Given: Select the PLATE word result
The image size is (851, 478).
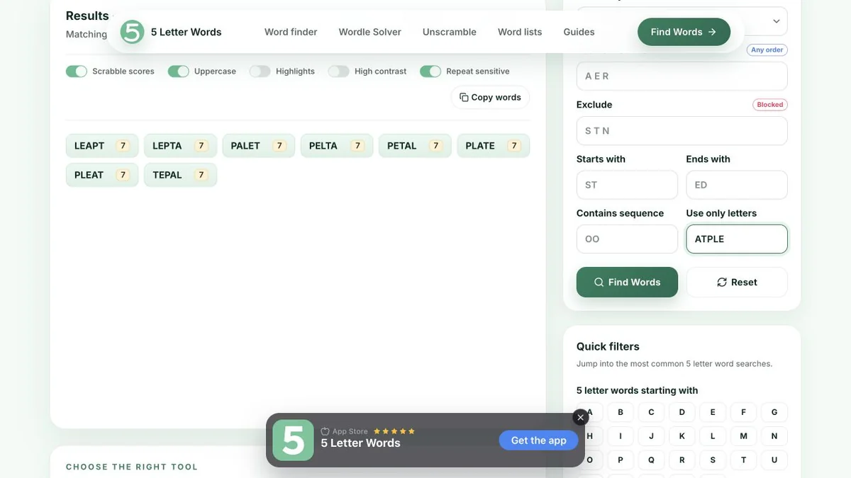Looking at the screenshot, I should point(494,146).
